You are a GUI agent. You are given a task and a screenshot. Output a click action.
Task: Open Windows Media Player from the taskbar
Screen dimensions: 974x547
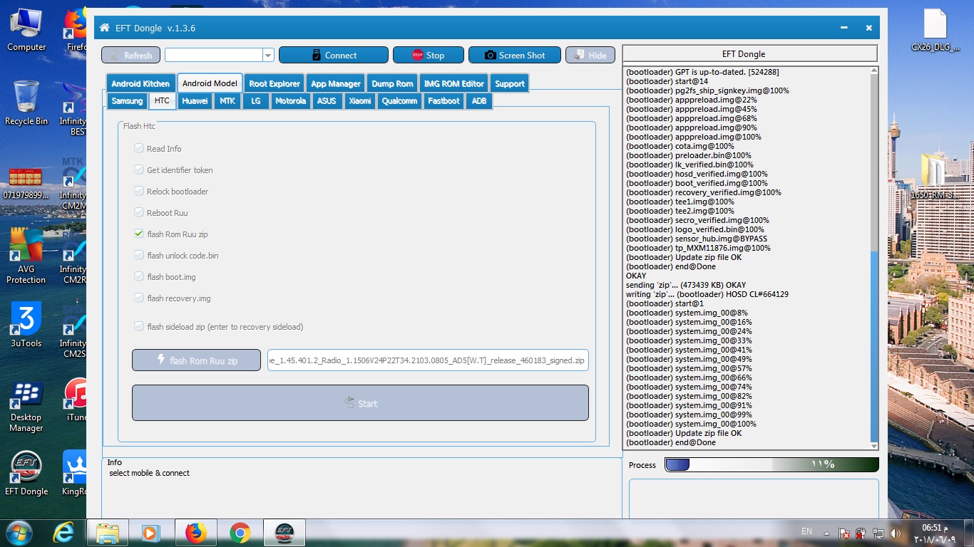(x=150, y=533)
